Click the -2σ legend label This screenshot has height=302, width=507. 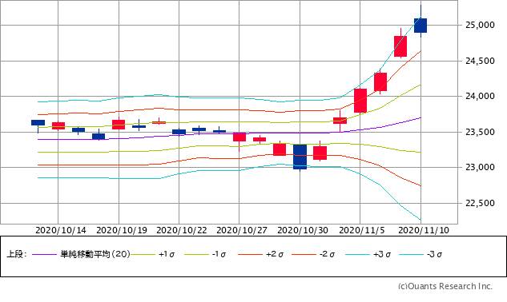[x=327, y=255]
